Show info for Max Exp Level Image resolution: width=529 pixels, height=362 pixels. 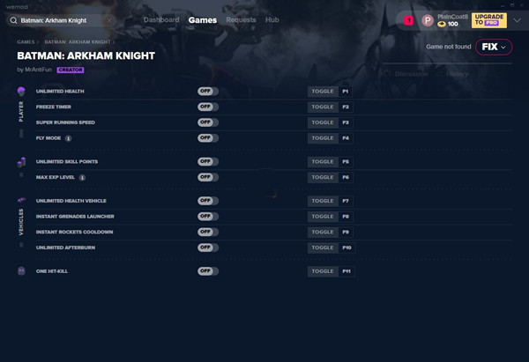[x=82, y=177]
